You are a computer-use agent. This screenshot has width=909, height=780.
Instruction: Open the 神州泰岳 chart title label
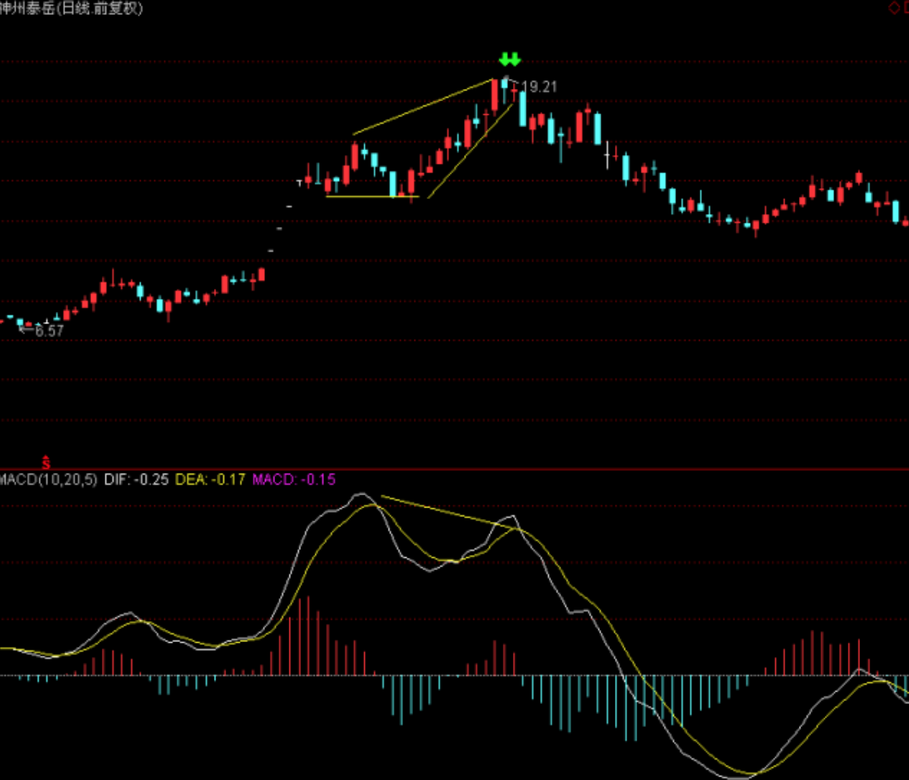point(71,8)
